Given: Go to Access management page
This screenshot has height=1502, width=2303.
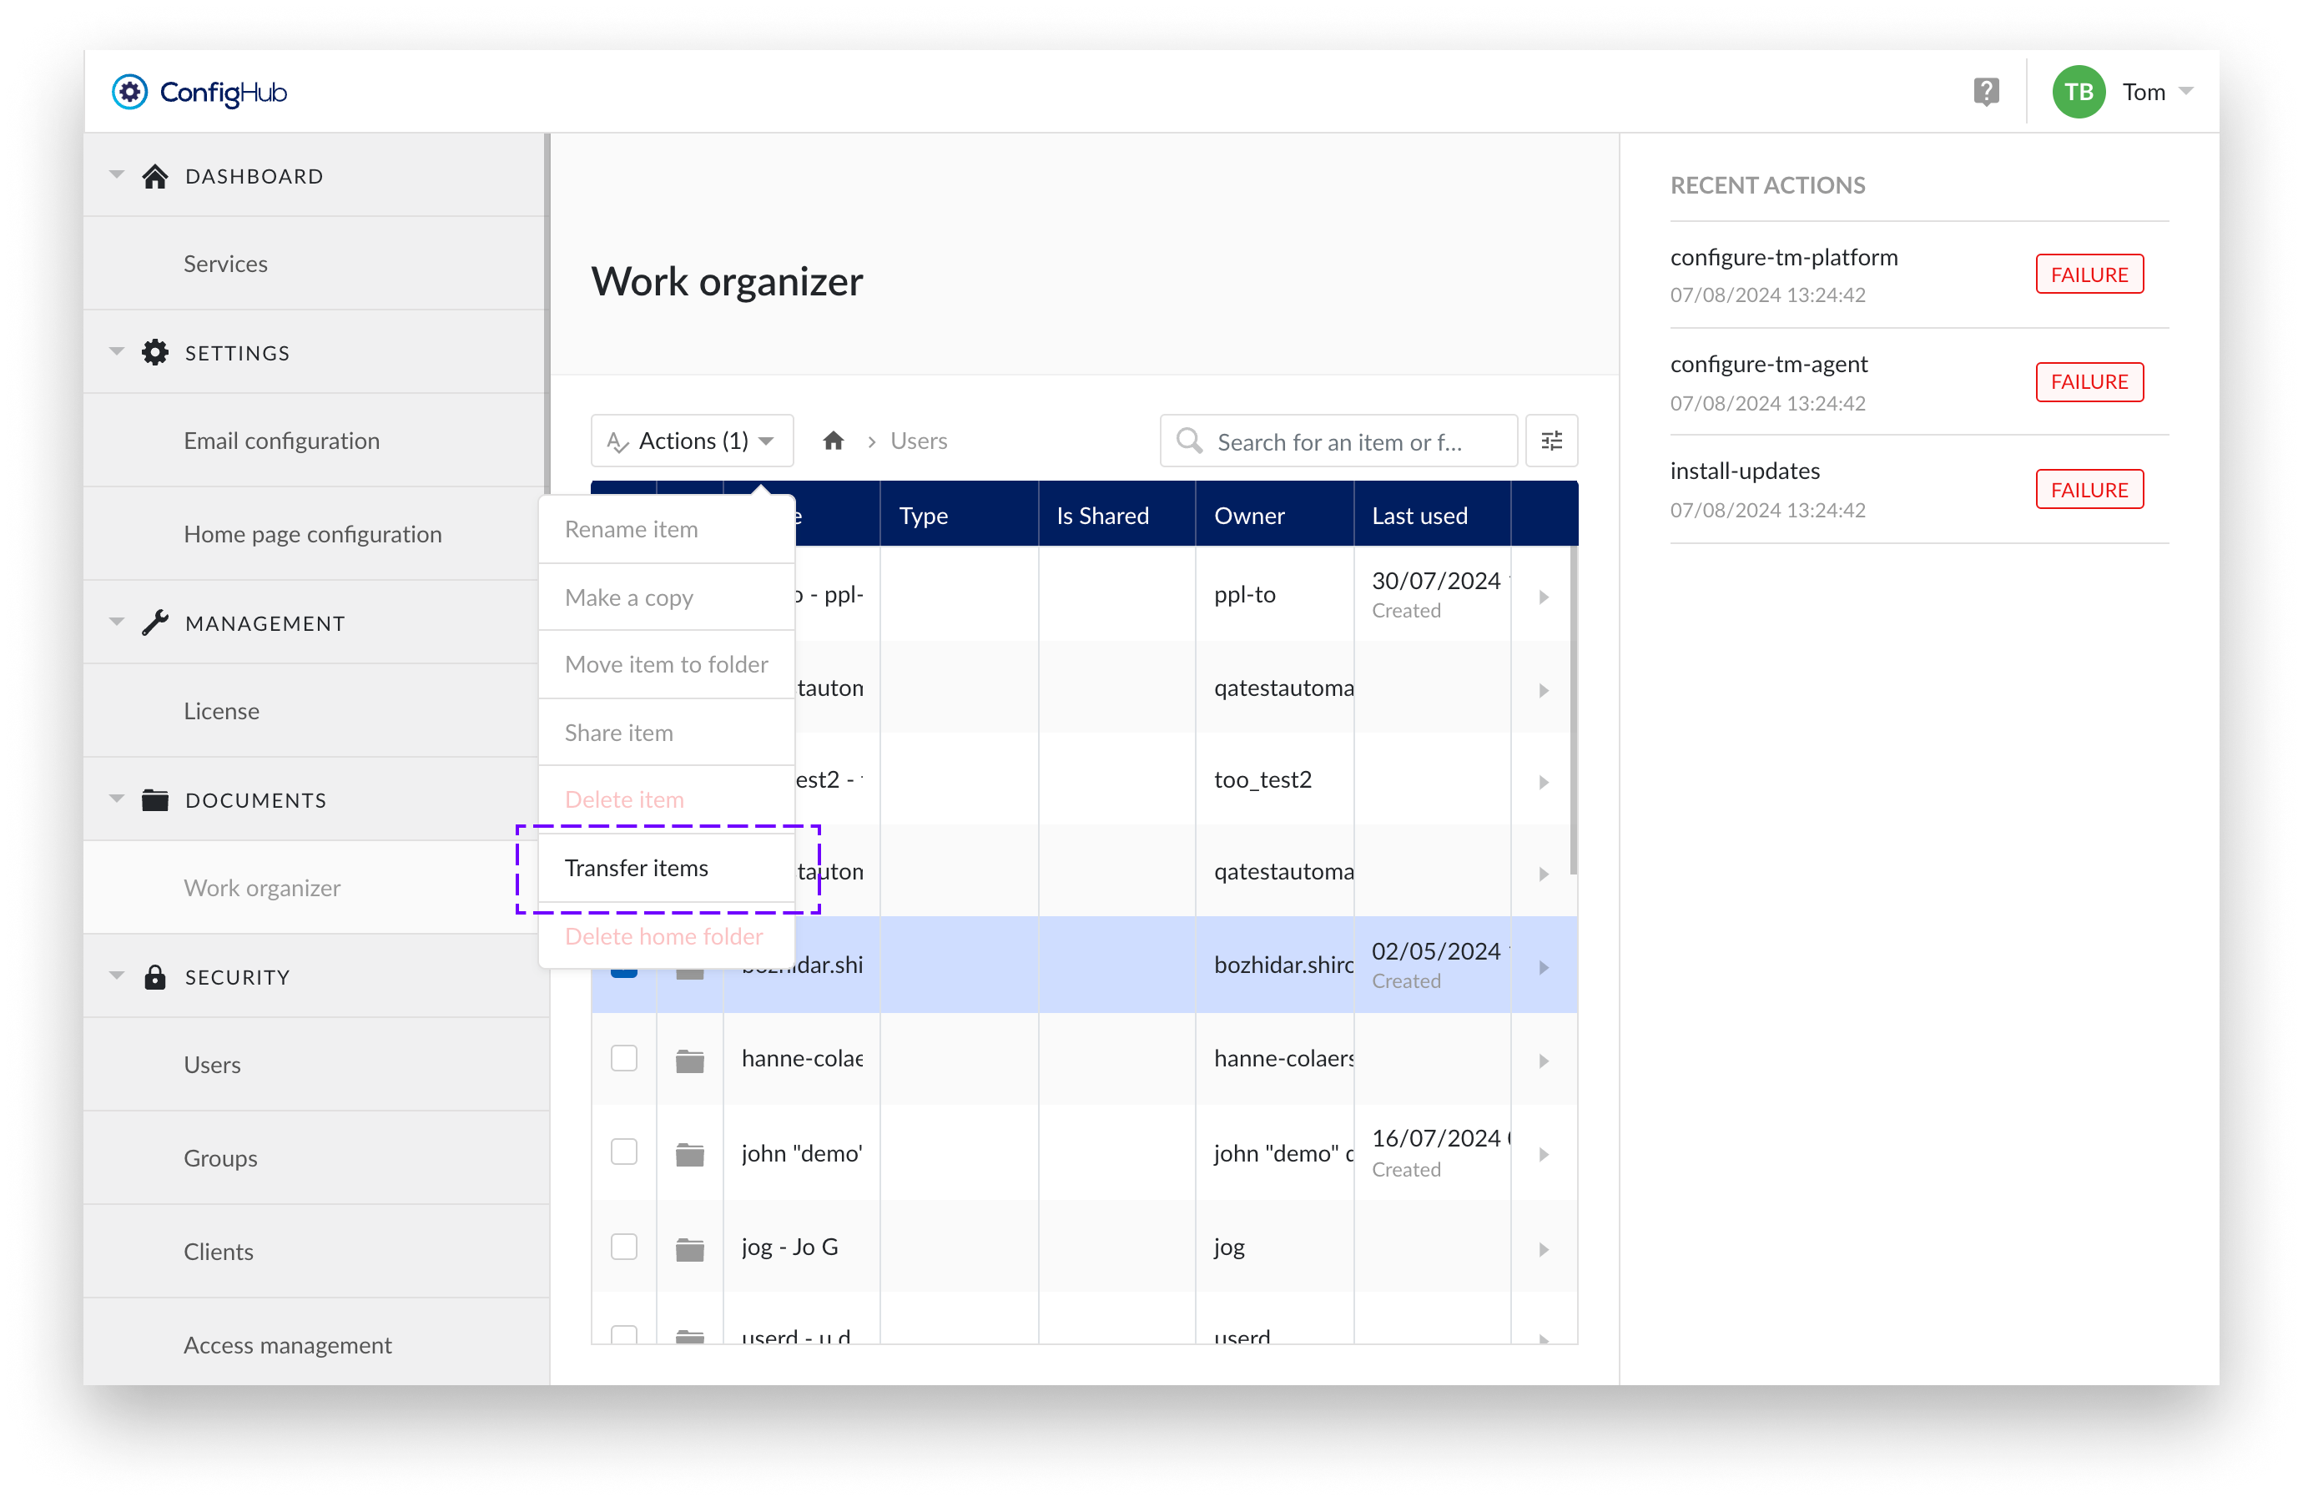Looking at the screenshot, I should [287, 1344].
